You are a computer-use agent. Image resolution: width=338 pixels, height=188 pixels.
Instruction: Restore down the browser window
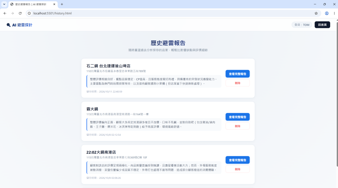coord(325,4)
